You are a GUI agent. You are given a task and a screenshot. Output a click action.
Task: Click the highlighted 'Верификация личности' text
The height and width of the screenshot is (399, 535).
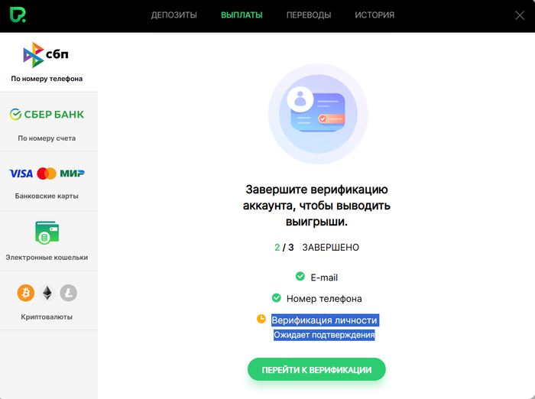tap(325, 320)
